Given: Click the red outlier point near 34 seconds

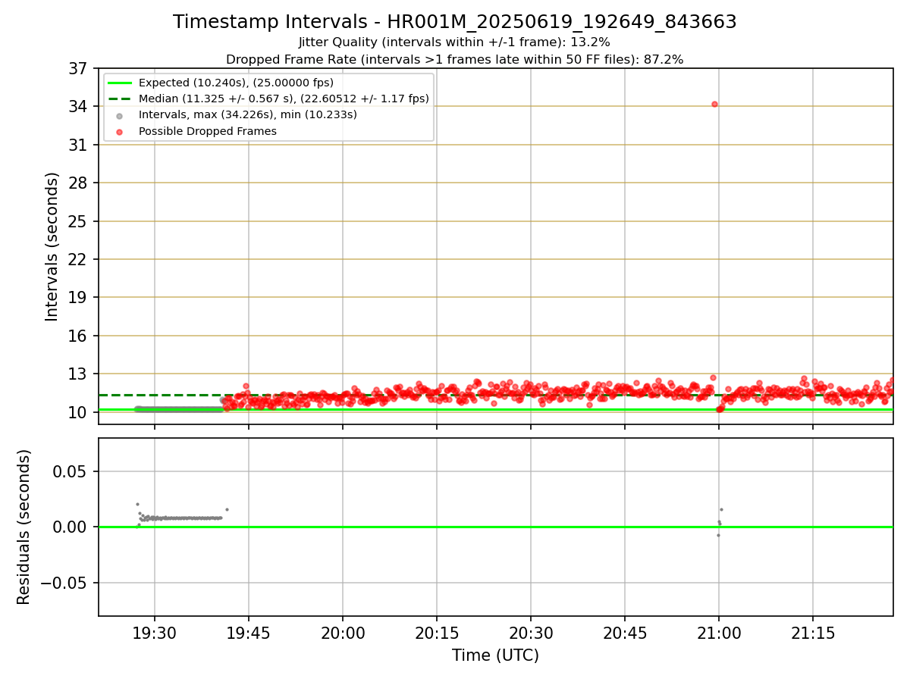Looking at the screenshot, I should click(714, 105).
